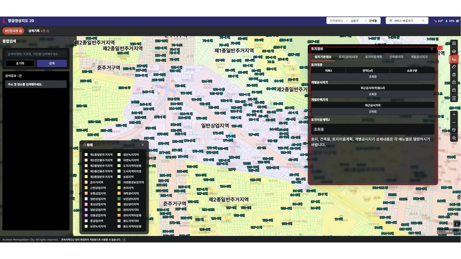
Task: Click the 일반상업지역 legend color swatch
Action: [x=86, y=199]
